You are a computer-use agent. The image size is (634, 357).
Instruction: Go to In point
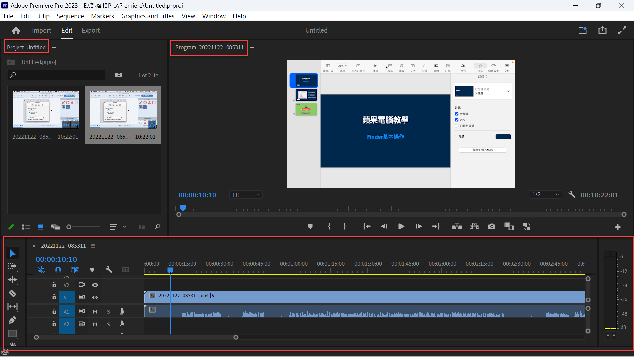click(367, 227)
